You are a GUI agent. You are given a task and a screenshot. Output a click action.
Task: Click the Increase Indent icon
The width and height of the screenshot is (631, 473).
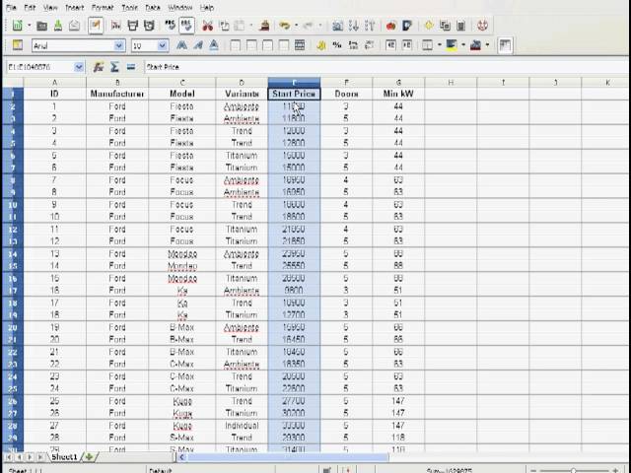coord(407,45)
